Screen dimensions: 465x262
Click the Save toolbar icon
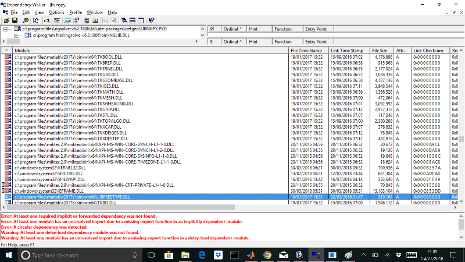(x=15, y=20)
